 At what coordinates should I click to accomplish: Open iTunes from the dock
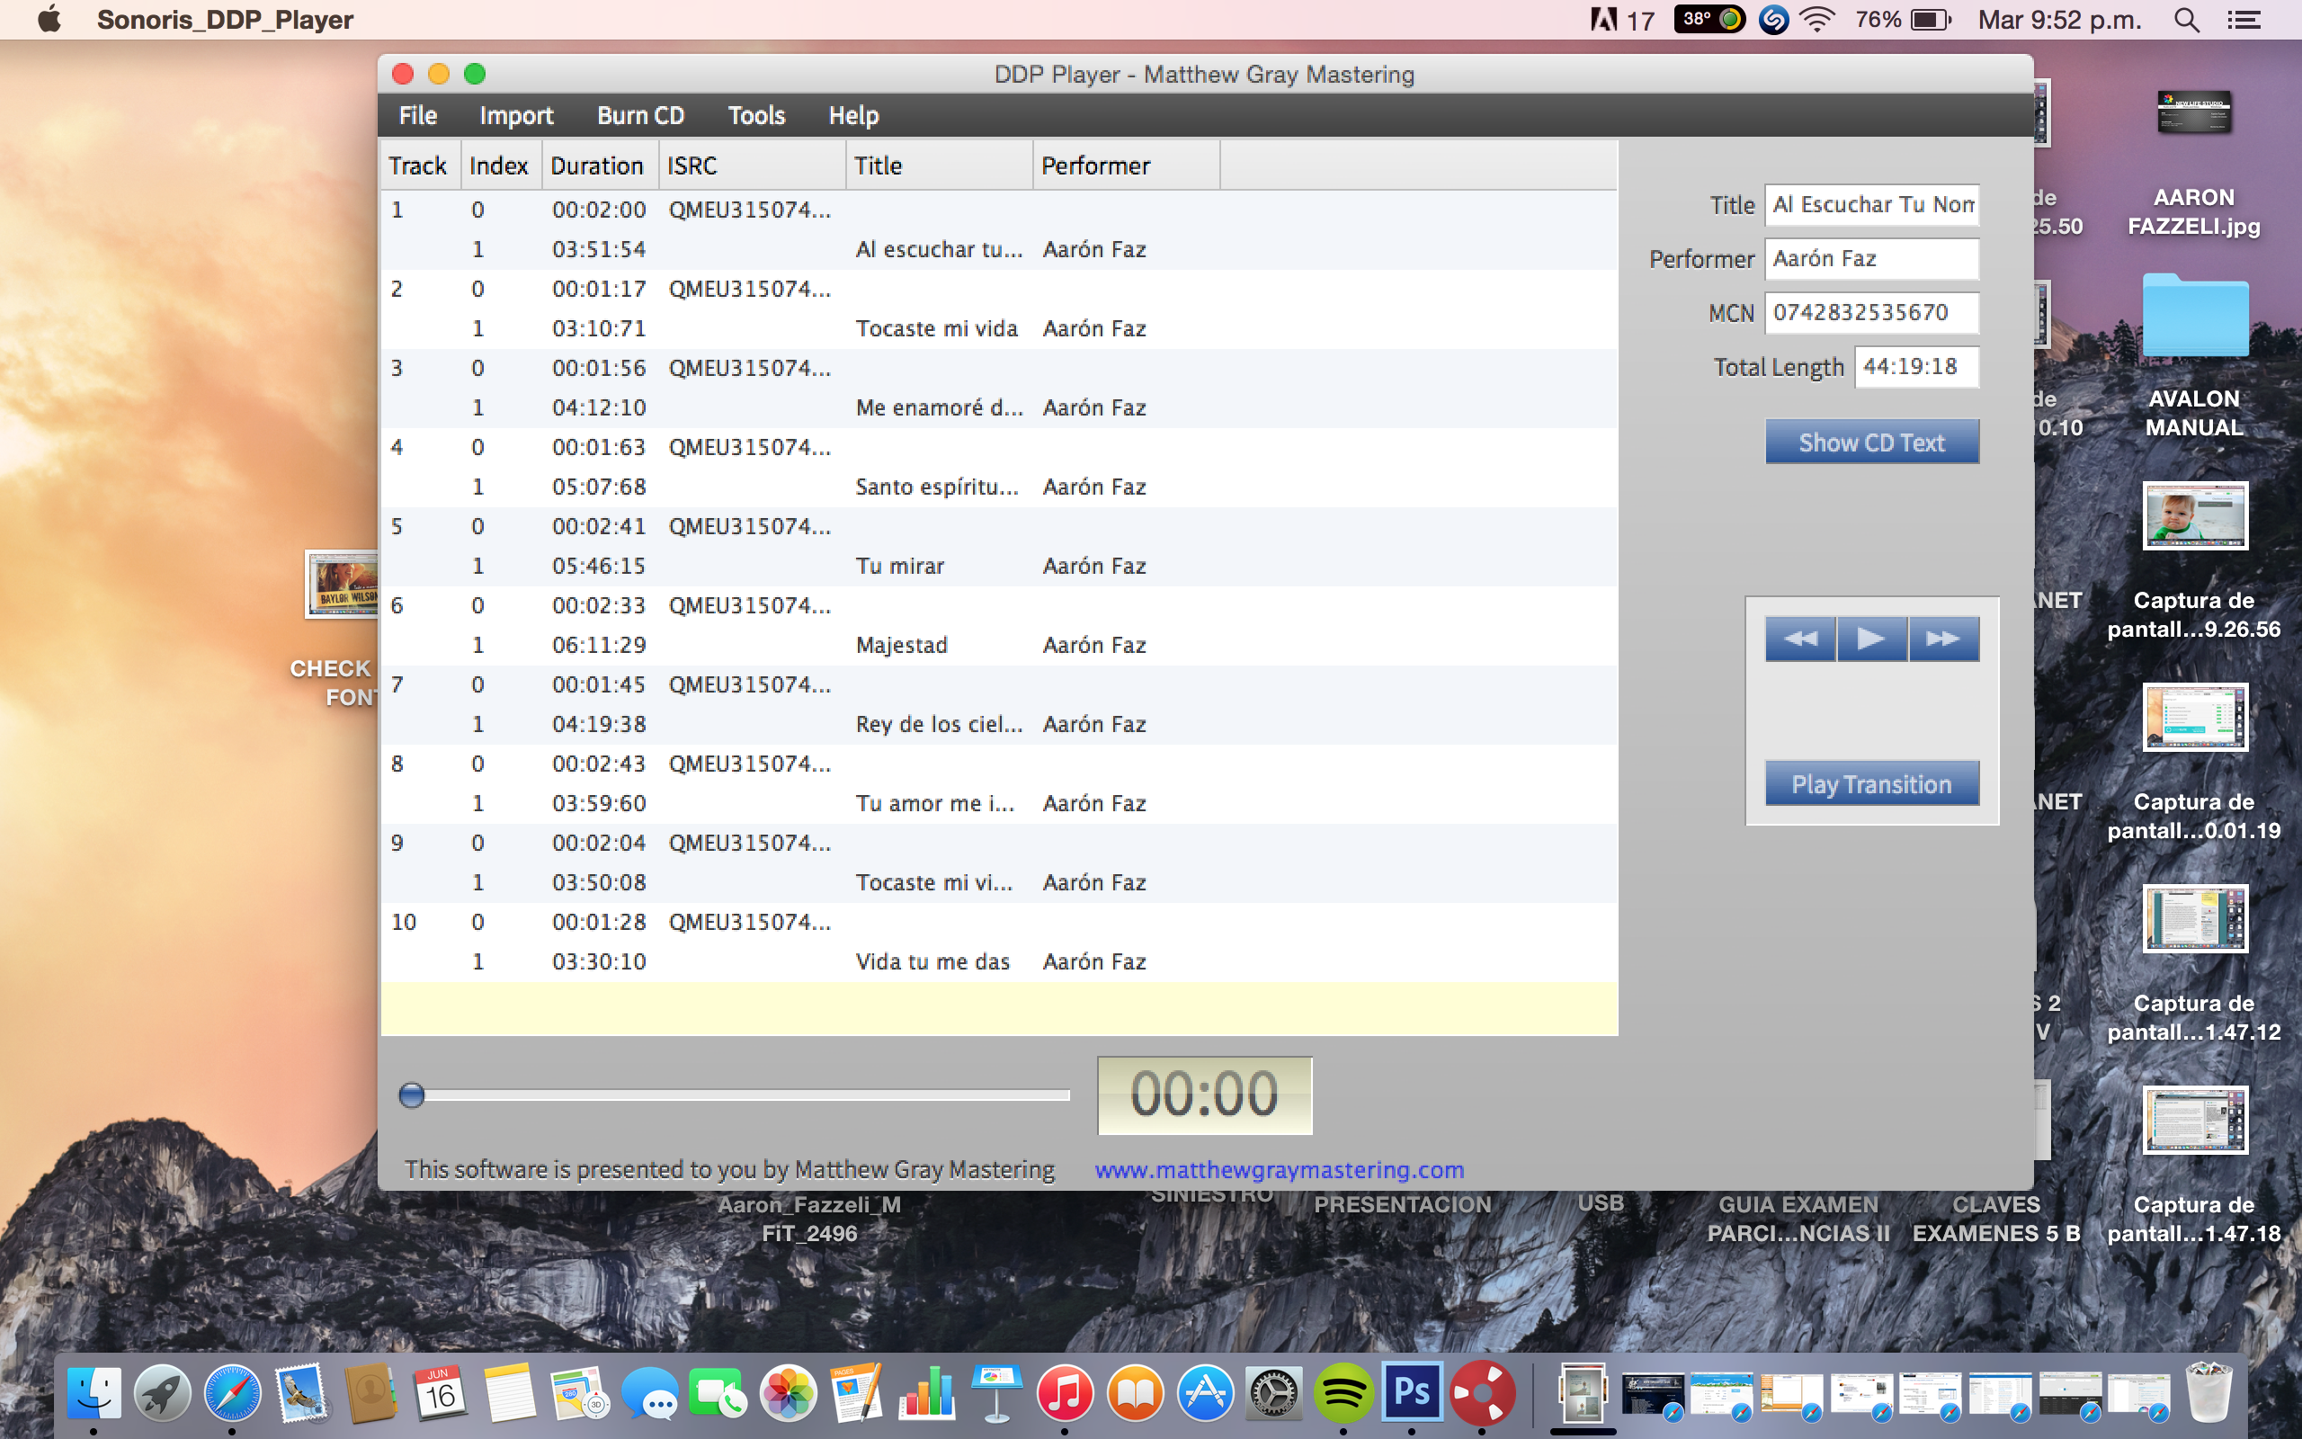point(1065,1393)
